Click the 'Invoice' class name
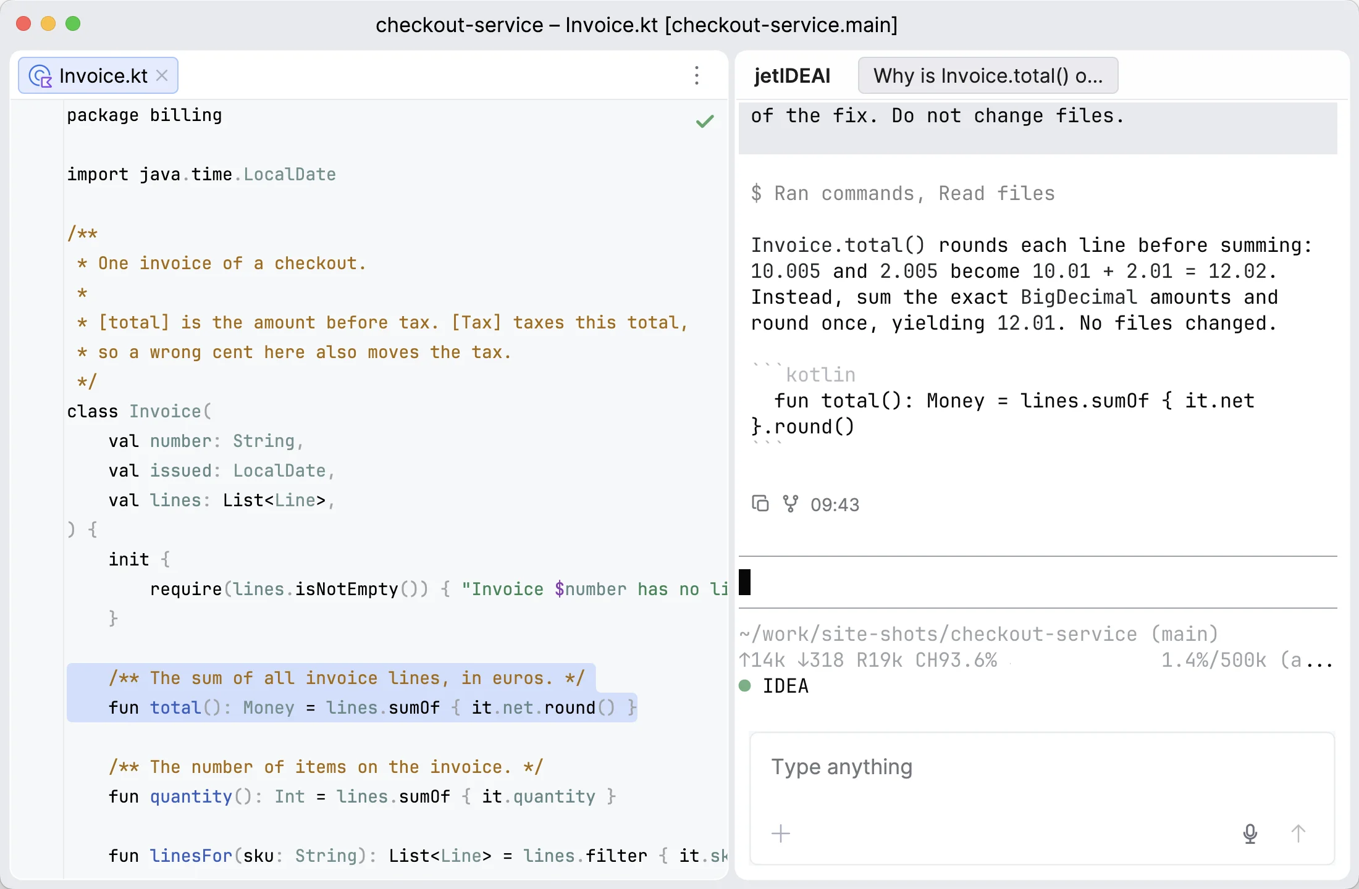 [x=165, y=411]
